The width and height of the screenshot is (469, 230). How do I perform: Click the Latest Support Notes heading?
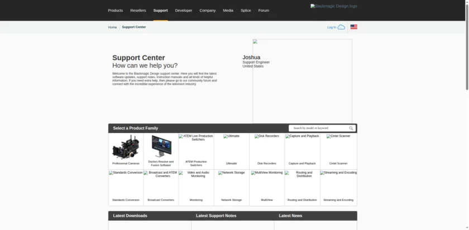216,215
